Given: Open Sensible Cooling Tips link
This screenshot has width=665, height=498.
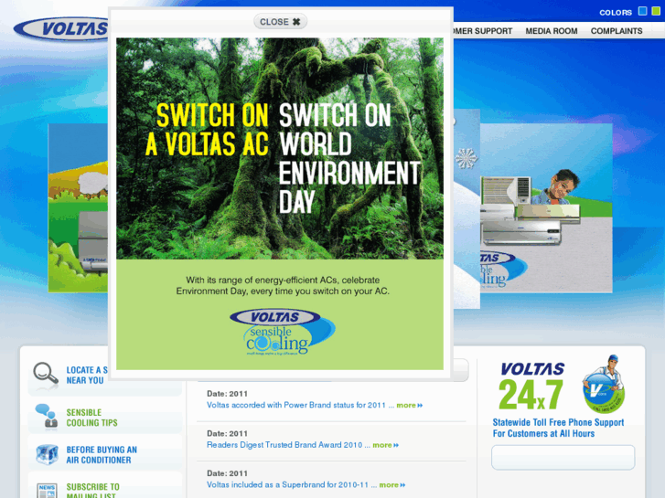Looking at the screenshot, I should (92, 418).
